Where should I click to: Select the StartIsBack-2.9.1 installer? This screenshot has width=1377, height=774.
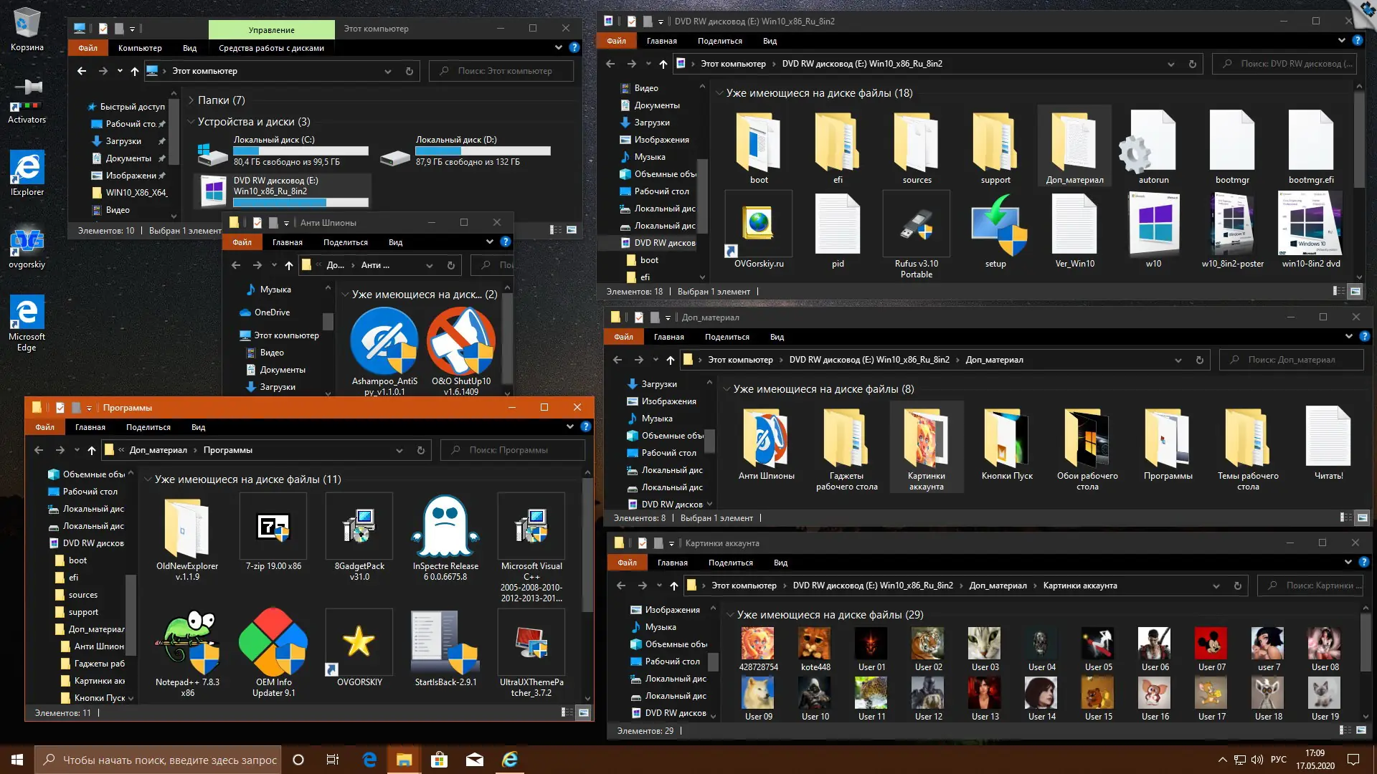pos(445,640)
